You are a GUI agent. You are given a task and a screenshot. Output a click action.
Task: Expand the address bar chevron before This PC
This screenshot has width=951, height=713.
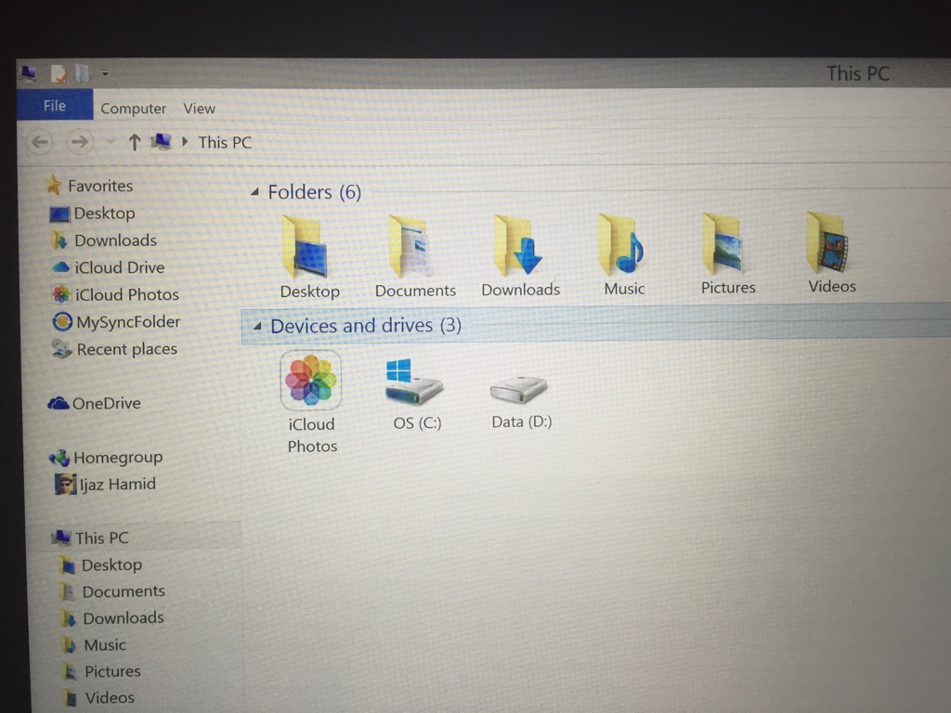(x=185, y=142)
